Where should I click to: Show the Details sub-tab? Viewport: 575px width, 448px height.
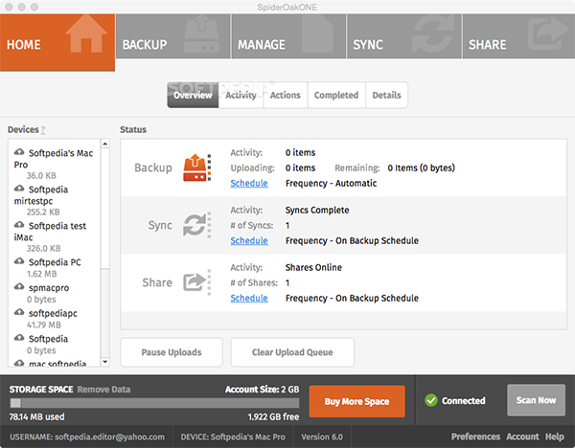tap(386, 95)
